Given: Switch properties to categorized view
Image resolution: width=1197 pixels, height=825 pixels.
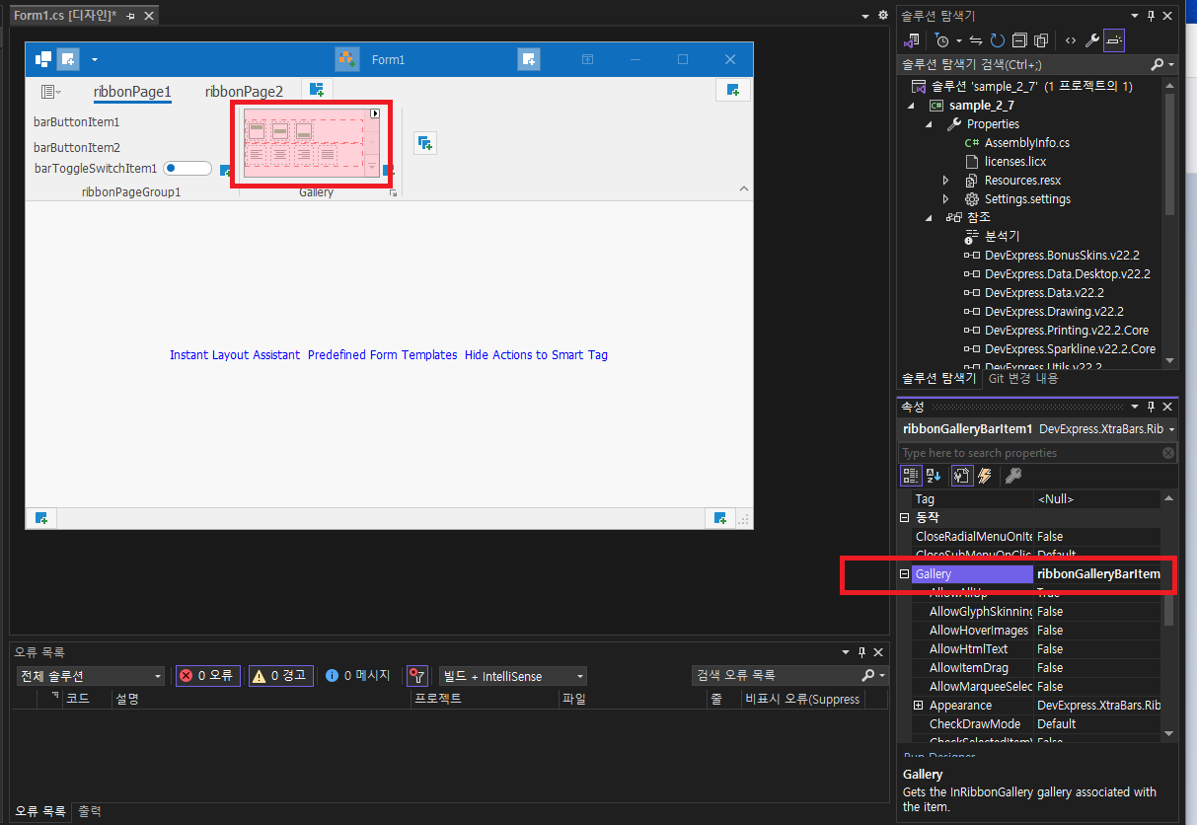Looking at the screenshot, I should 912,477.
